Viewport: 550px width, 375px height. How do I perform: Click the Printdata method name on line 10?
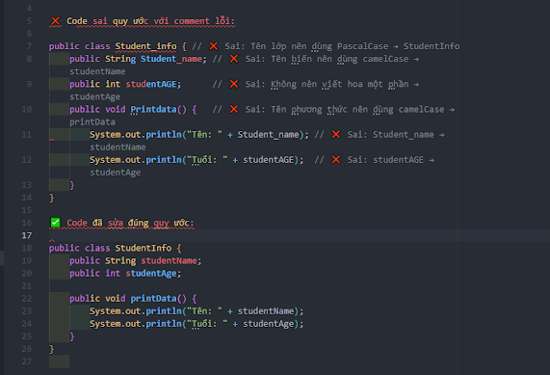pos(154,110)
